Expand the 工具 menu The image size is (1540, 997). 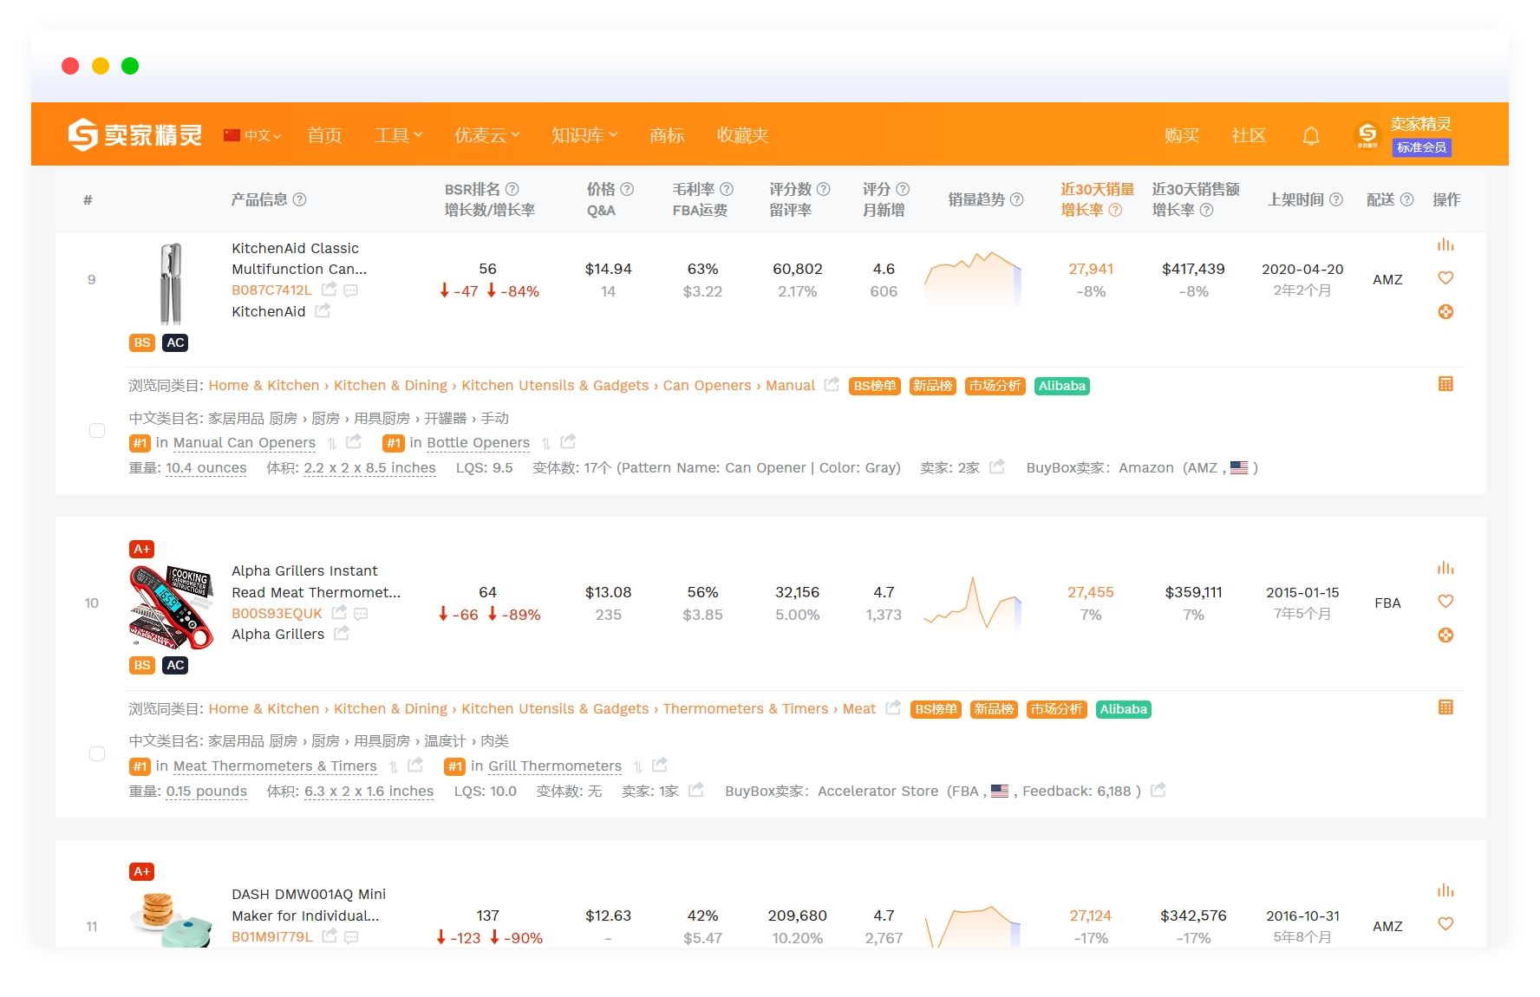point(398,135)
